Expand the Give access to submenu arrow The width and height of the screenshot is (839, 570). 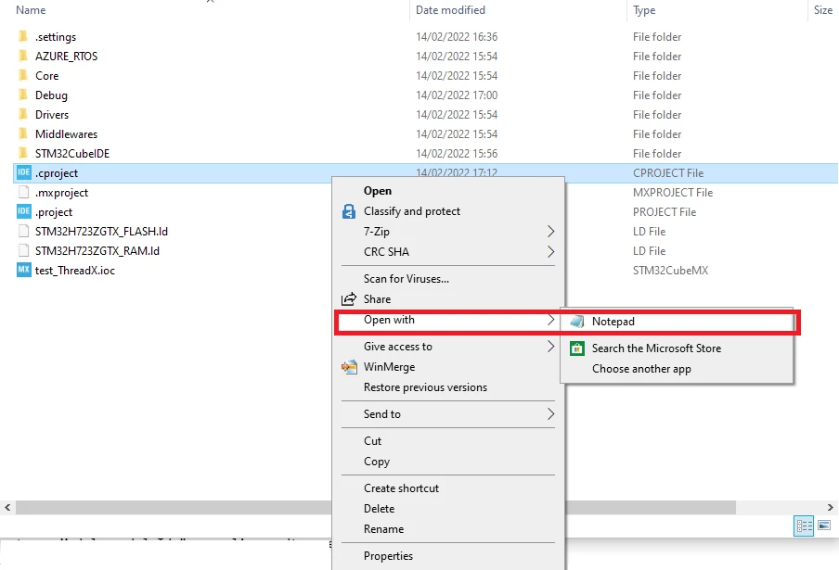pyautogui.click(x=550, y=347)
